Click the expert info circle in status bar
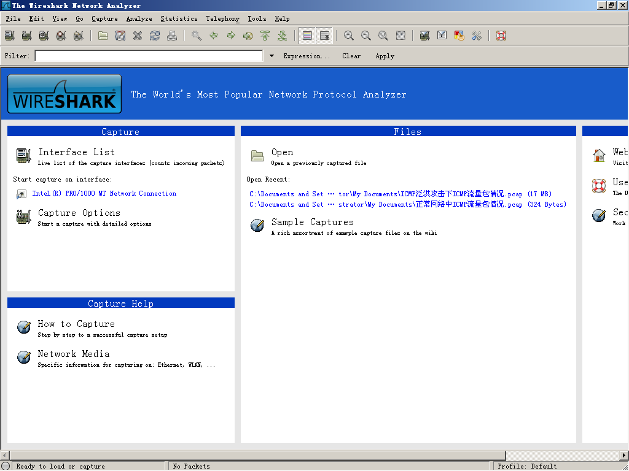This screenshot has width=629, height=471. coord(6,466)
